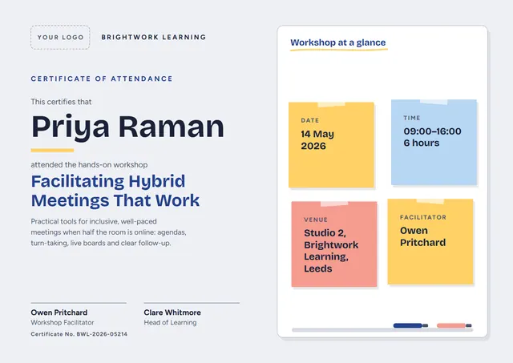This screenshot has height=363, width=513.
Task: Click the blue marker pen on whiteboard tray
Action: [x=410, y=325]
